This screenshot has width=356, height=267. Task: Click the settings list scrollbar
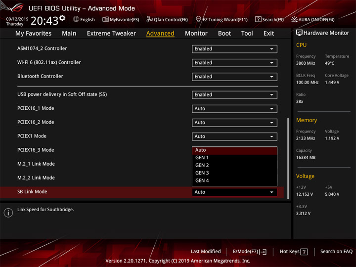[288, 159]
